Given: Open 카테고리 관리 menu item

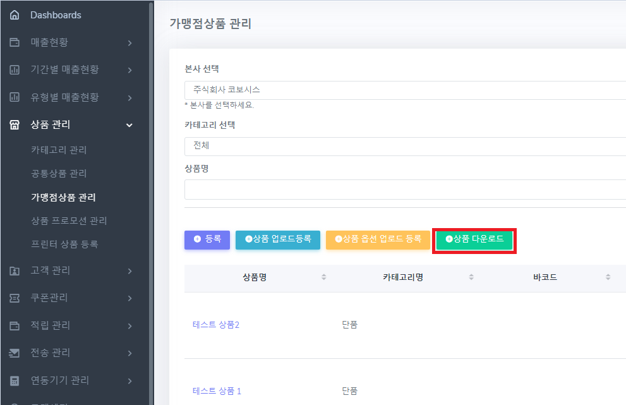Looking at the screenshot, I should click(59, 150).
